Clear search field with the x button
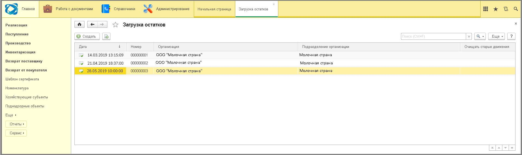Image resolution: width=522 pixels, height=155 pixels. click(469, 37)
